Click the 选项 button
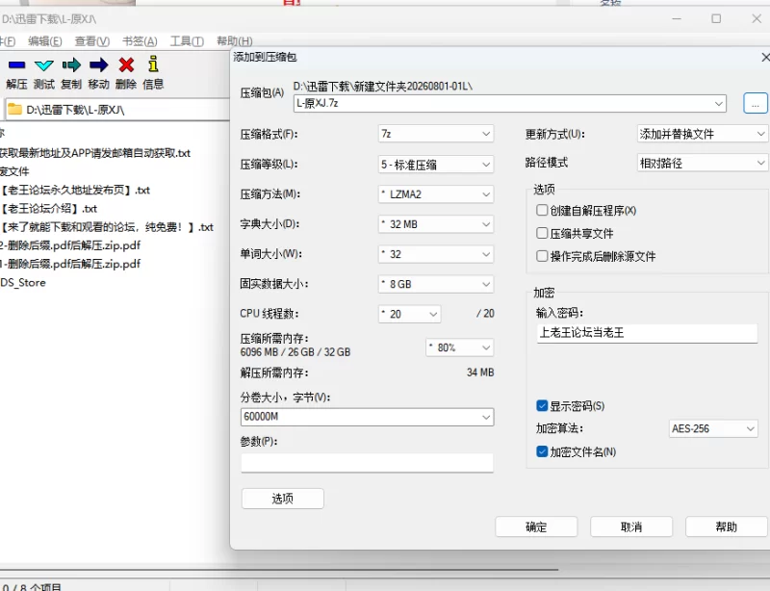Screen dimensions: 770x591 coord(282,499)
